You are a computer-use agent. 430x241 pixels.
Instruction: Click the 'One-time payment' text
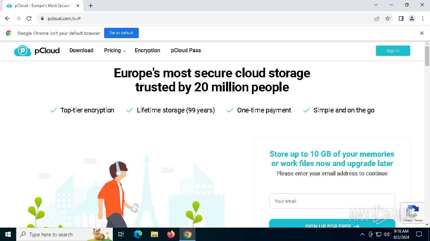point(264,110)
